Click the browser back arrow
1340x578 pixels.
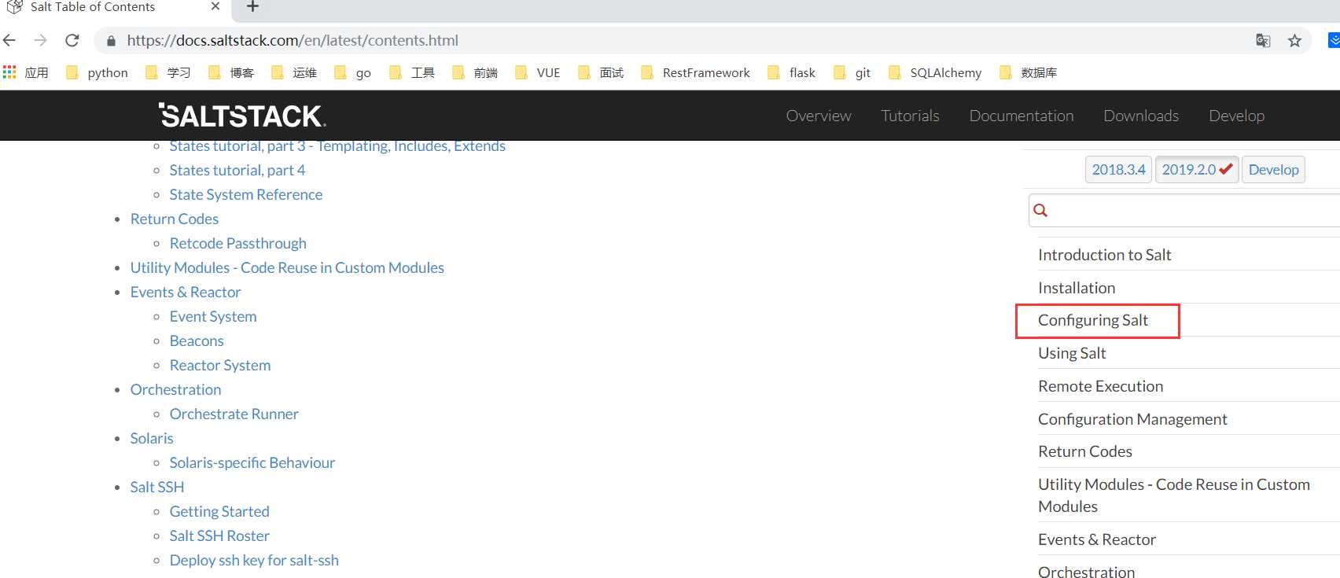[x=9, y=40]
